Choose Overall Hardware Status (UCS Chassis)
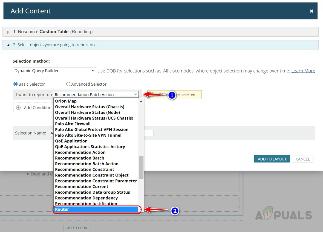The height and width of the screenshot is (232, 323). (96, 118)
